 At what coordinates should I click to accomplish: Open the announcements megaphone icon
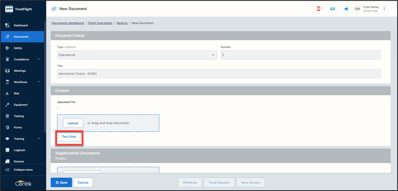click(x=346, y=9)
